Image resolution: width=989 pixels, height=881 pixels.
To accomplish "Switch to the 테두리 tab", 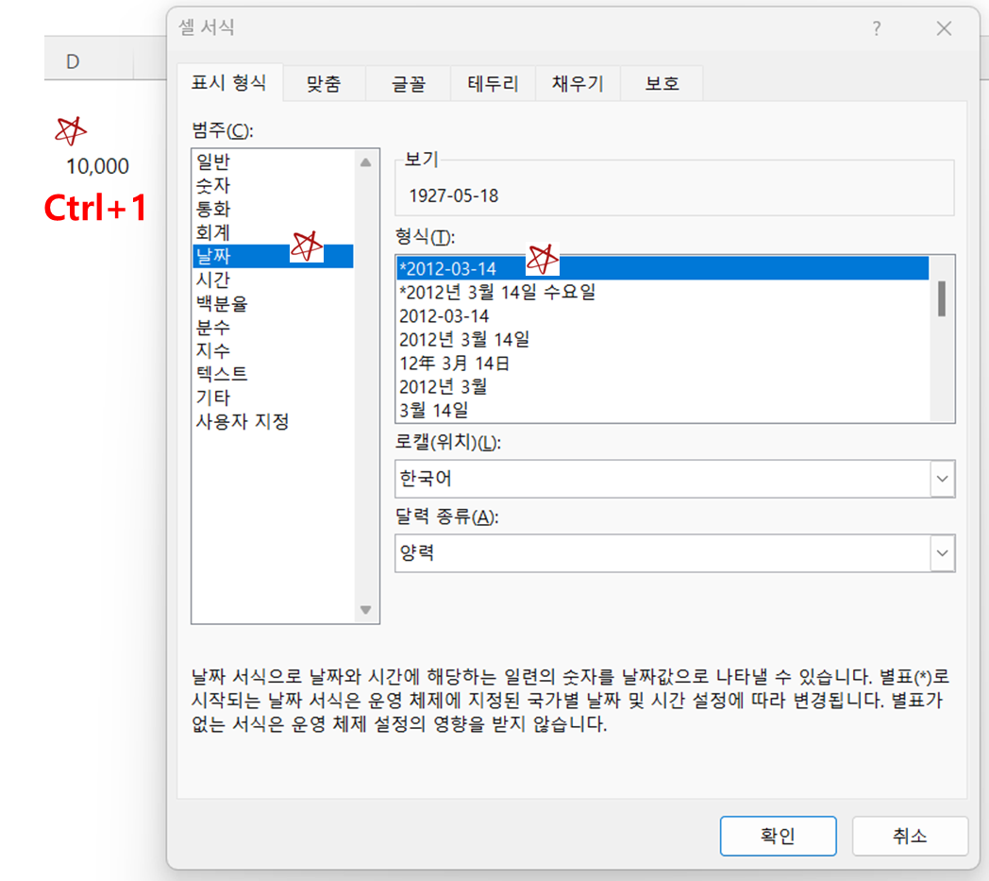I will click(x=492, y=83).
